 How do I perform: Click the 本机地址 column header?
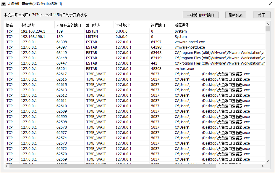pos(28,25)
